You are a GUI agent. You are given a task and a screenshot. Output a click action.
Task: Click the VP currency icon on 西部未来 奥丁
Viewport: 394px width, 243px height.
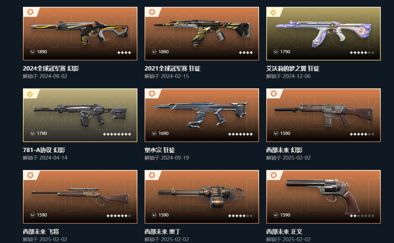pos(154,215)
